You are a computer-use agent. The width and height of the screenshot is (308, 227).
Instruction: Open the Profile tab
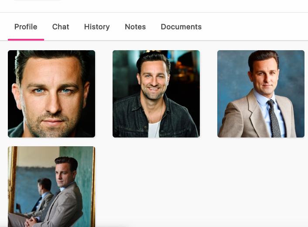[26, 27]
